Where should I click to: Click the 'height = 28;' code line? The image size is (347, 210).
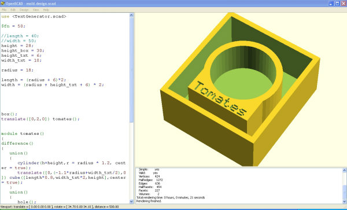point(17,46)
